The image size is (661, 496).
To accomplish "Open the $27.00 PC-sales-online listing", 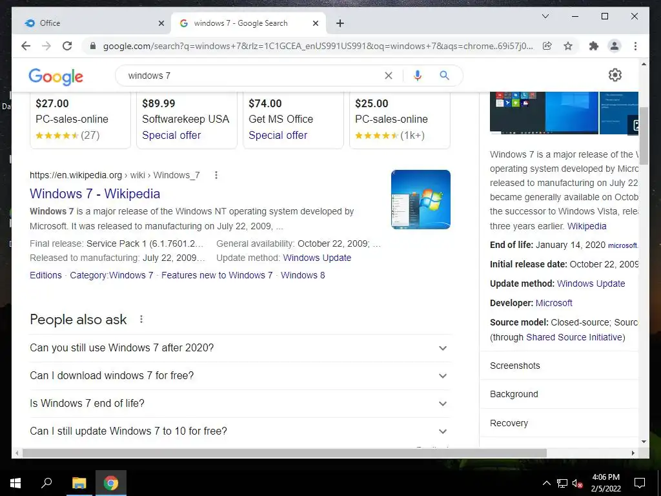I will point(80,119).
